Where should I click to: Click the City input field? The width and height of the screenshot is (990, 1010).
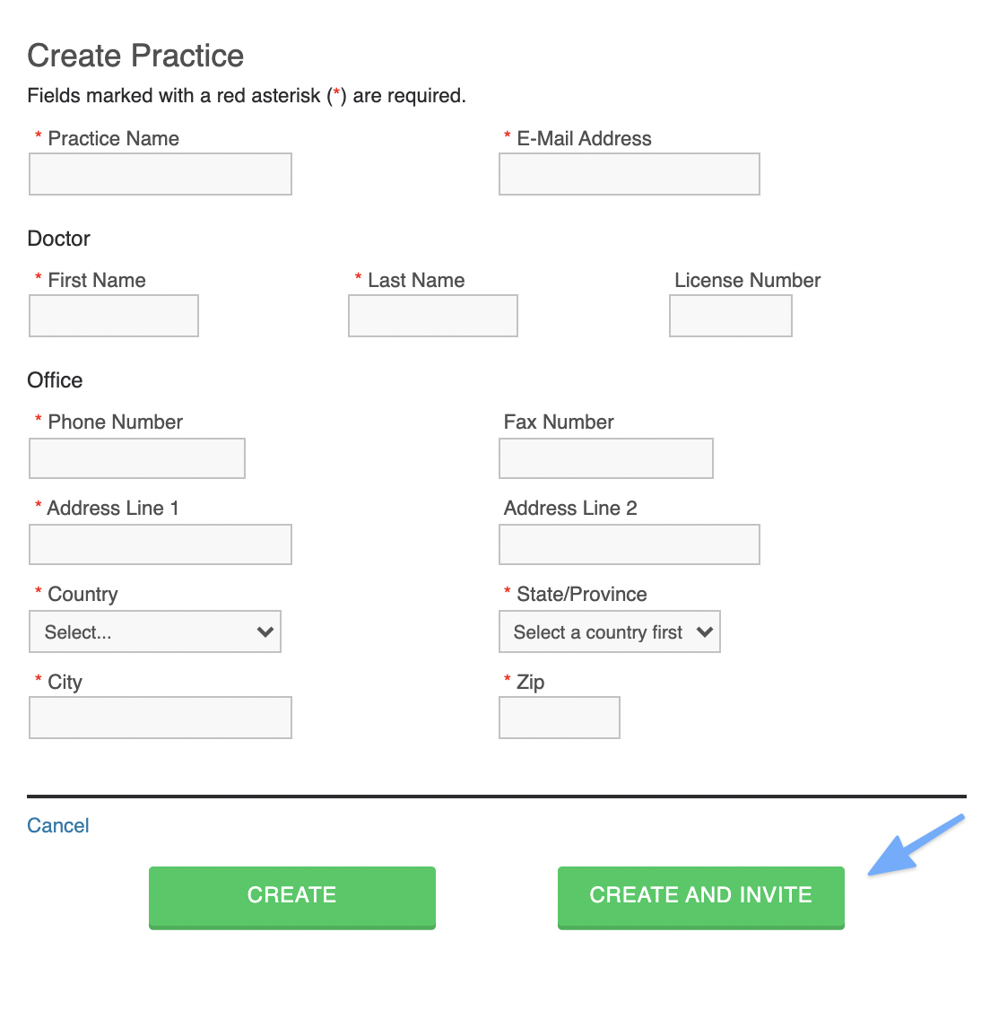tap(161, 718)
